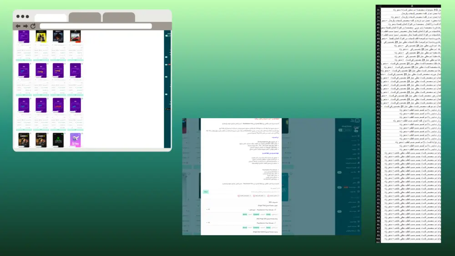455x256 pixels.
Task: Insert the Category chip under SEO Page URL
Action: pyautogui.click(x=256, y=228)
